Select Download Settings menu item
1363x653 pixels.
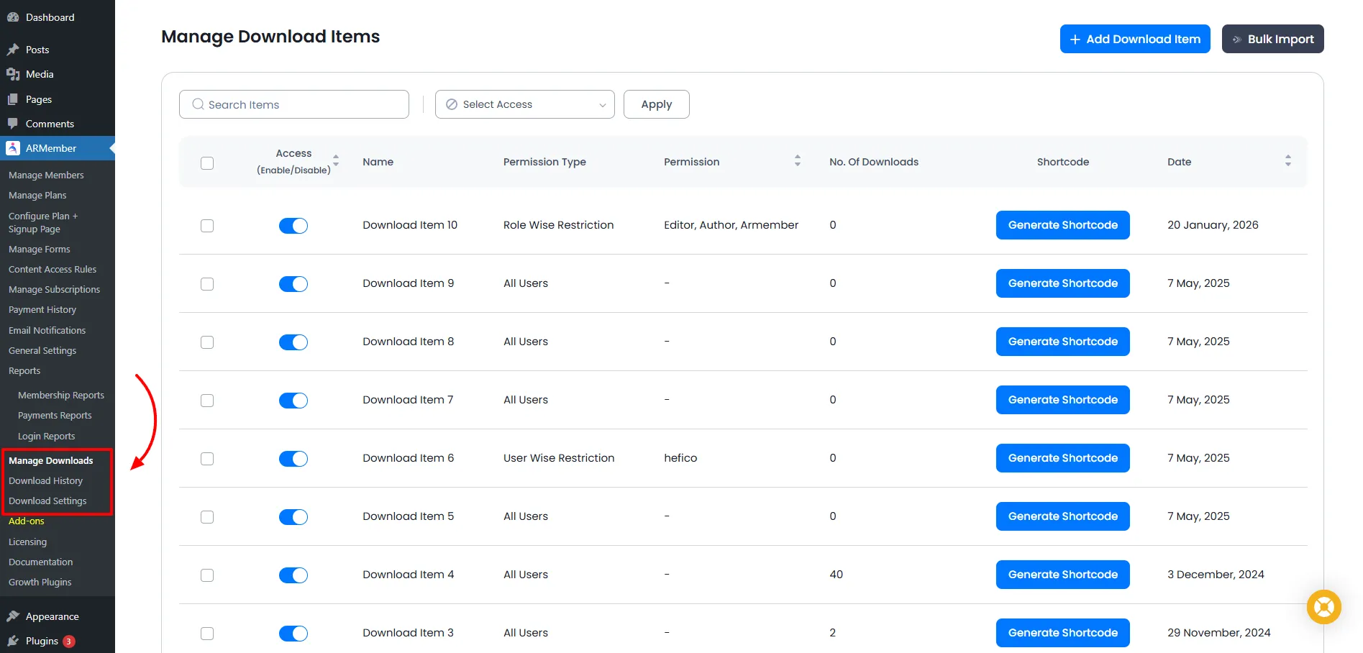point(47,501)
